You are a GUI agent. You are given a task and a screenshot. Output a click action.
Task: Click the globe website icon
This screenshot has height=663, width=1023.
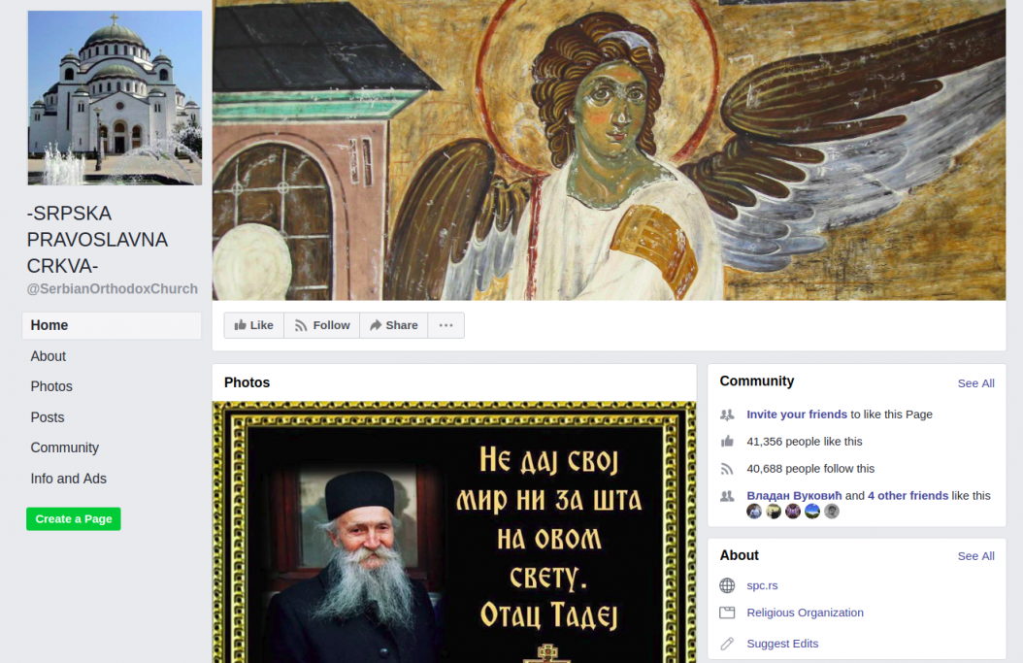pyautogui.click(x=727, y=586)
